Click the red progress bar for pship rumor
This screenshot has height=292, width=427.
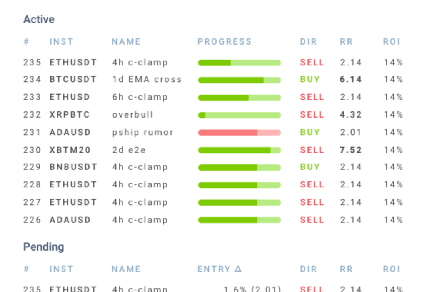(239, 133)
